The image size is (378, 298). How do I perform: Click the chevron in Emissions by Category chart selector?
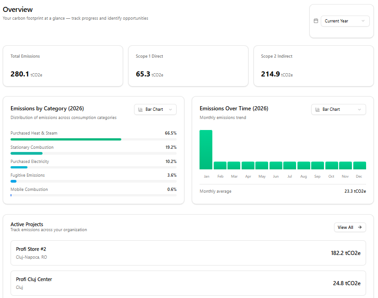pos(170,109)
